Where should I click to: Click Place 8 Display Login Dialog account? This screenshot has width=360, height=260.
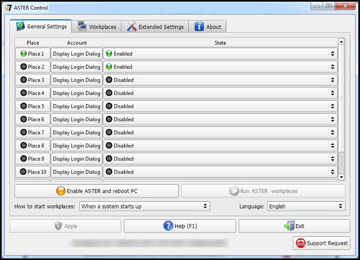(x=77, y=145)
